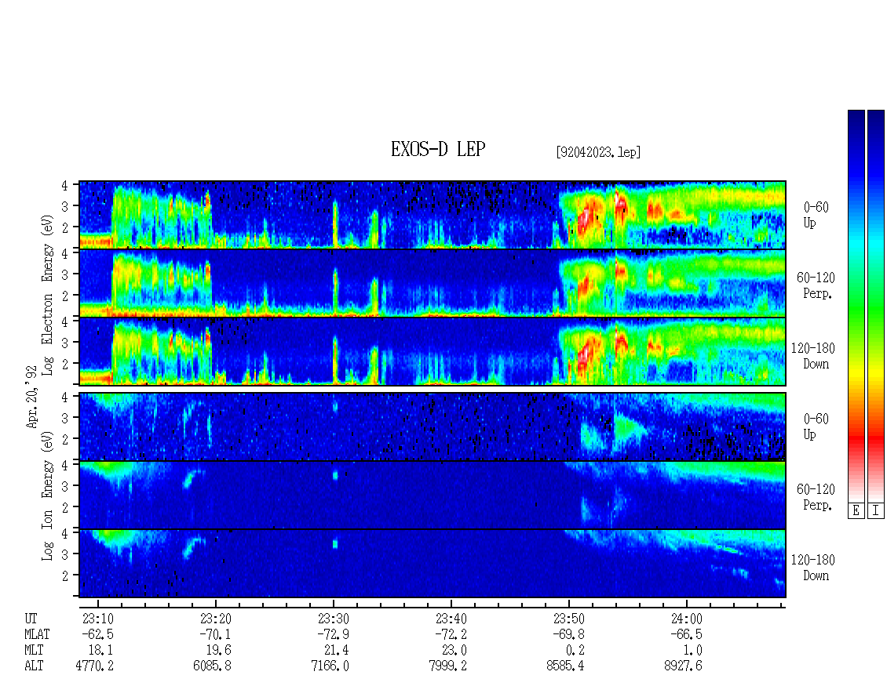
Task: Click the Log Ion Energy (eV) axis label
Action: tap(47, 495)
